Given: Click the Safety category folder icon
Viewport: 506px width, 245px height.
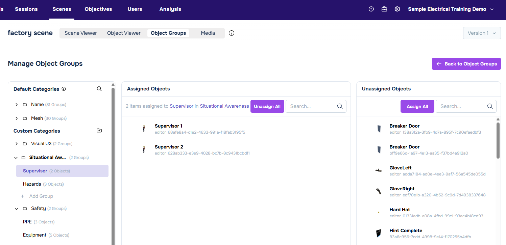Looking at the screenshot, I should pos(25,209).
